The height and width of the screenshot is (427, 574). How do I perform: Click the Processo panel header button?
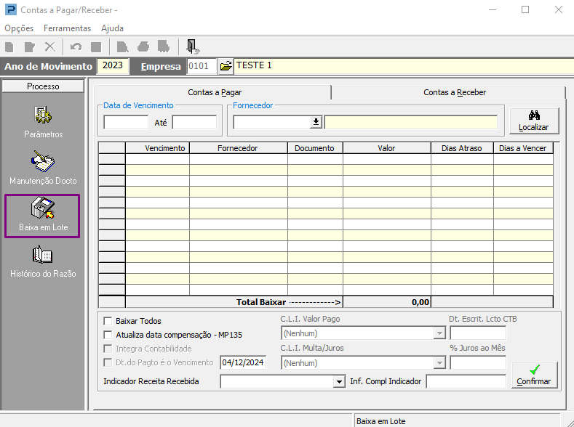pos(43,86)
